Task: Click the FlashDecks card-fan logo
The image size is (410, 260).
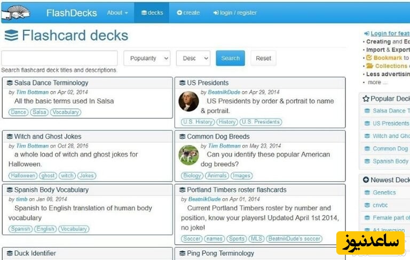Action: pyautogui.click(x=15, y=13)
